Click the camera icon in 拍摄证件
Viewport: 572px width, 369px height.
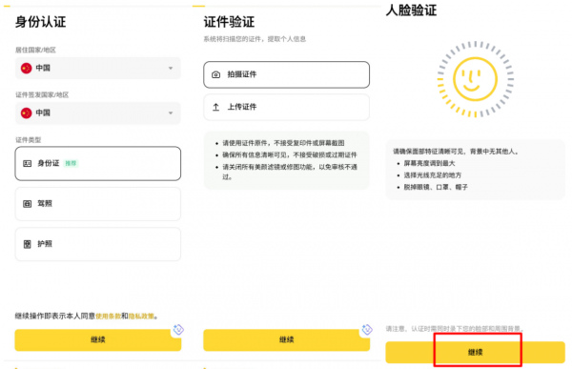216,74
